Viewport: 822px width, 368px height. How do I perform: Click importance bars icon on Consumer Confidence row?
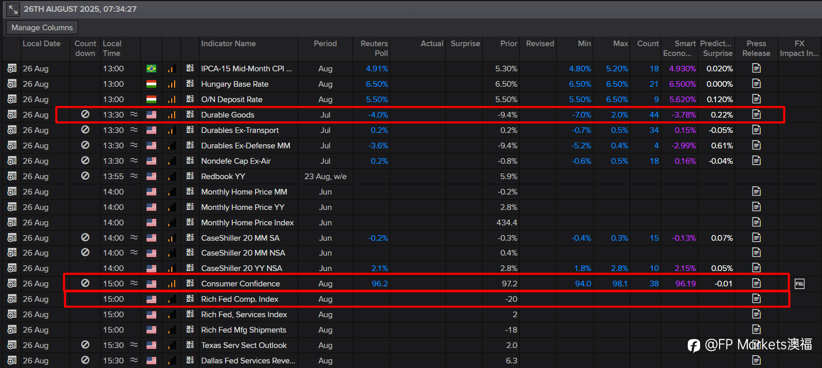tap(172, 283)
